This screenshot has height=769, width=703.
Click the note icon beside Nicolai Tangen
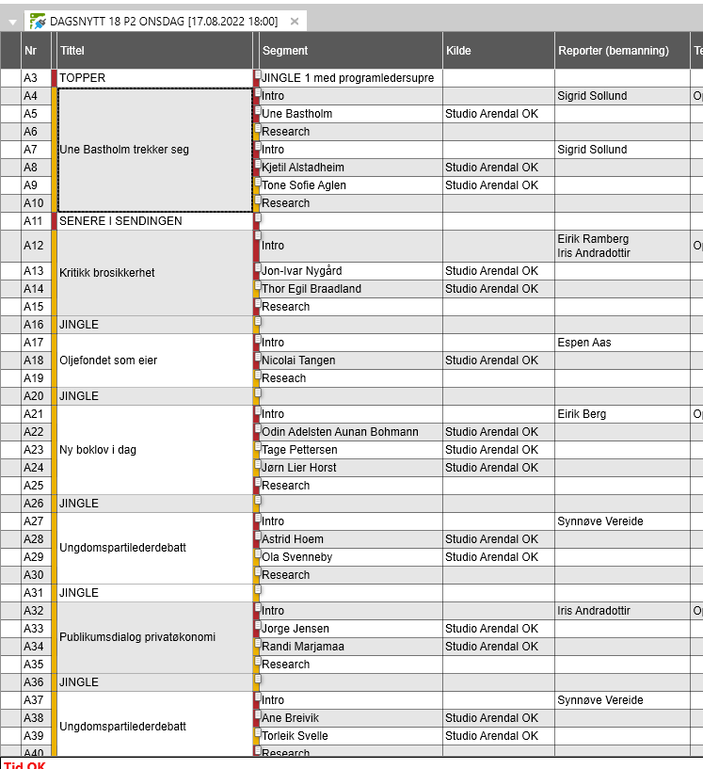point(257,357)
